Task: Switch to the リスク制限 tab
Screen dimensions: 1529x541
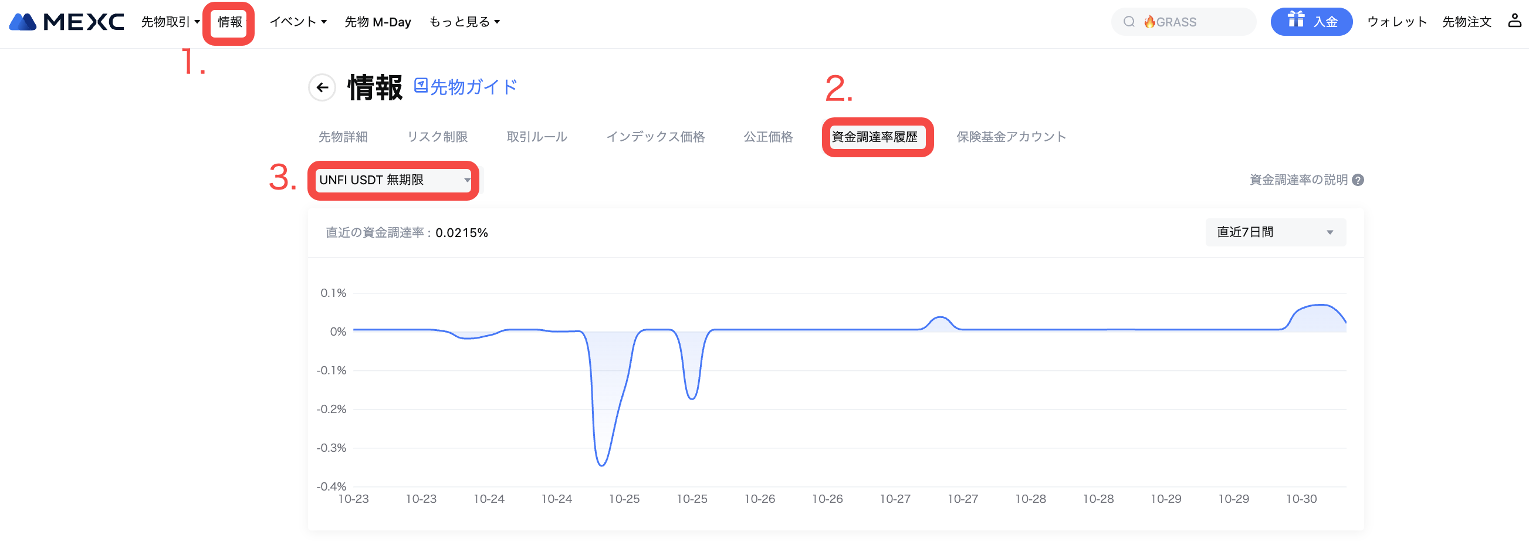Action: [x=437, y=137]
